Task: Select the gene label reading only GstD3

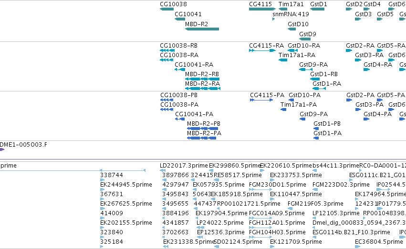Action: tap(363, 14)
